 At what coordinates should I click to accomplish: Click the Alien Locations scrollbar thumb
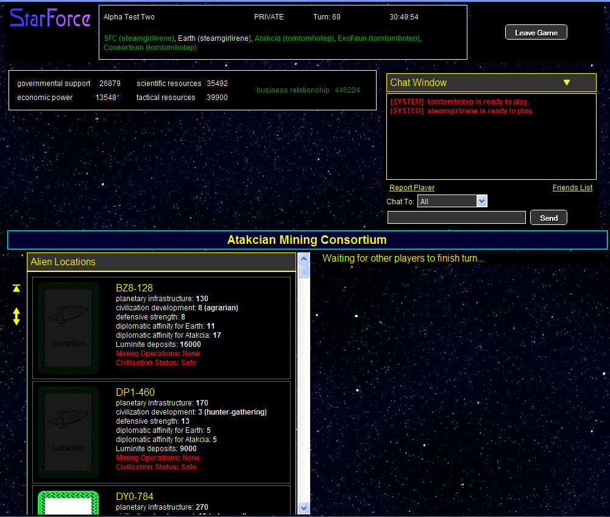(303, 271)
